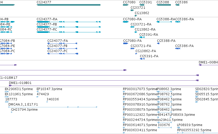Screen dimensions: 218x134
Task: Click EST RP003078910.5prime
Action: pos(124,107)
